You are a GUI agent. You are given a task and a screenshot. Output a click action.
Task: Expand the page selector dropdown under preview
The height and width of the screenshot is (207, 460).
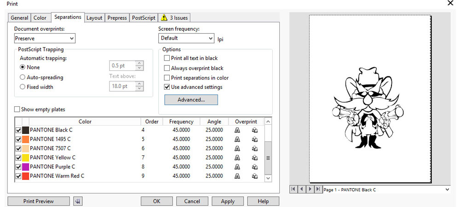pos(448,189)
